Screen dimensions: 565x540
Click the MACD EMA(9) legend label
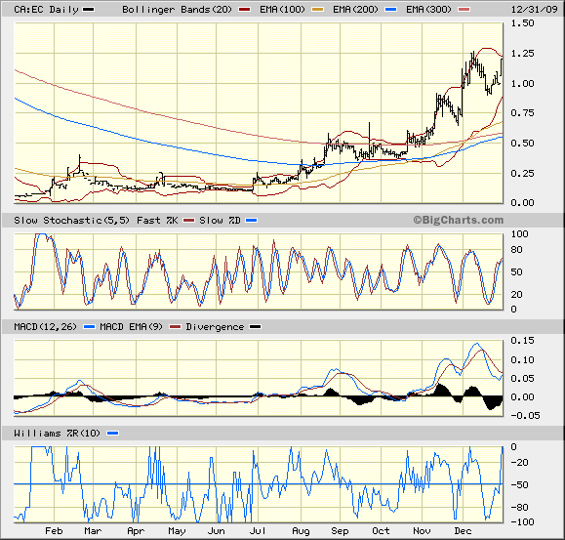pyautogui.click(x=131, y=327)
